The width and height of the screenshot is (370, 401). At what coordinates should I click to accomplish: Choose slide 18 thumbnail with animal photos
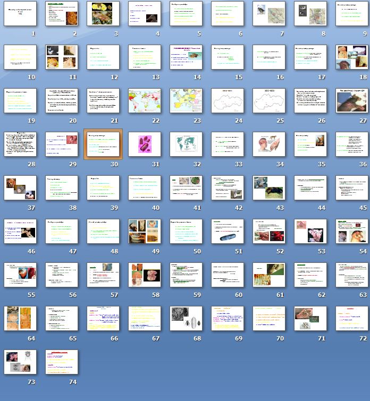pos(352,57)
